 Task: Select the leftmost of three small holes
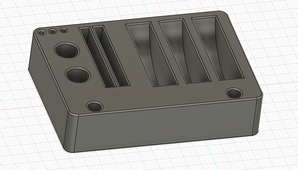coord(42,32)
